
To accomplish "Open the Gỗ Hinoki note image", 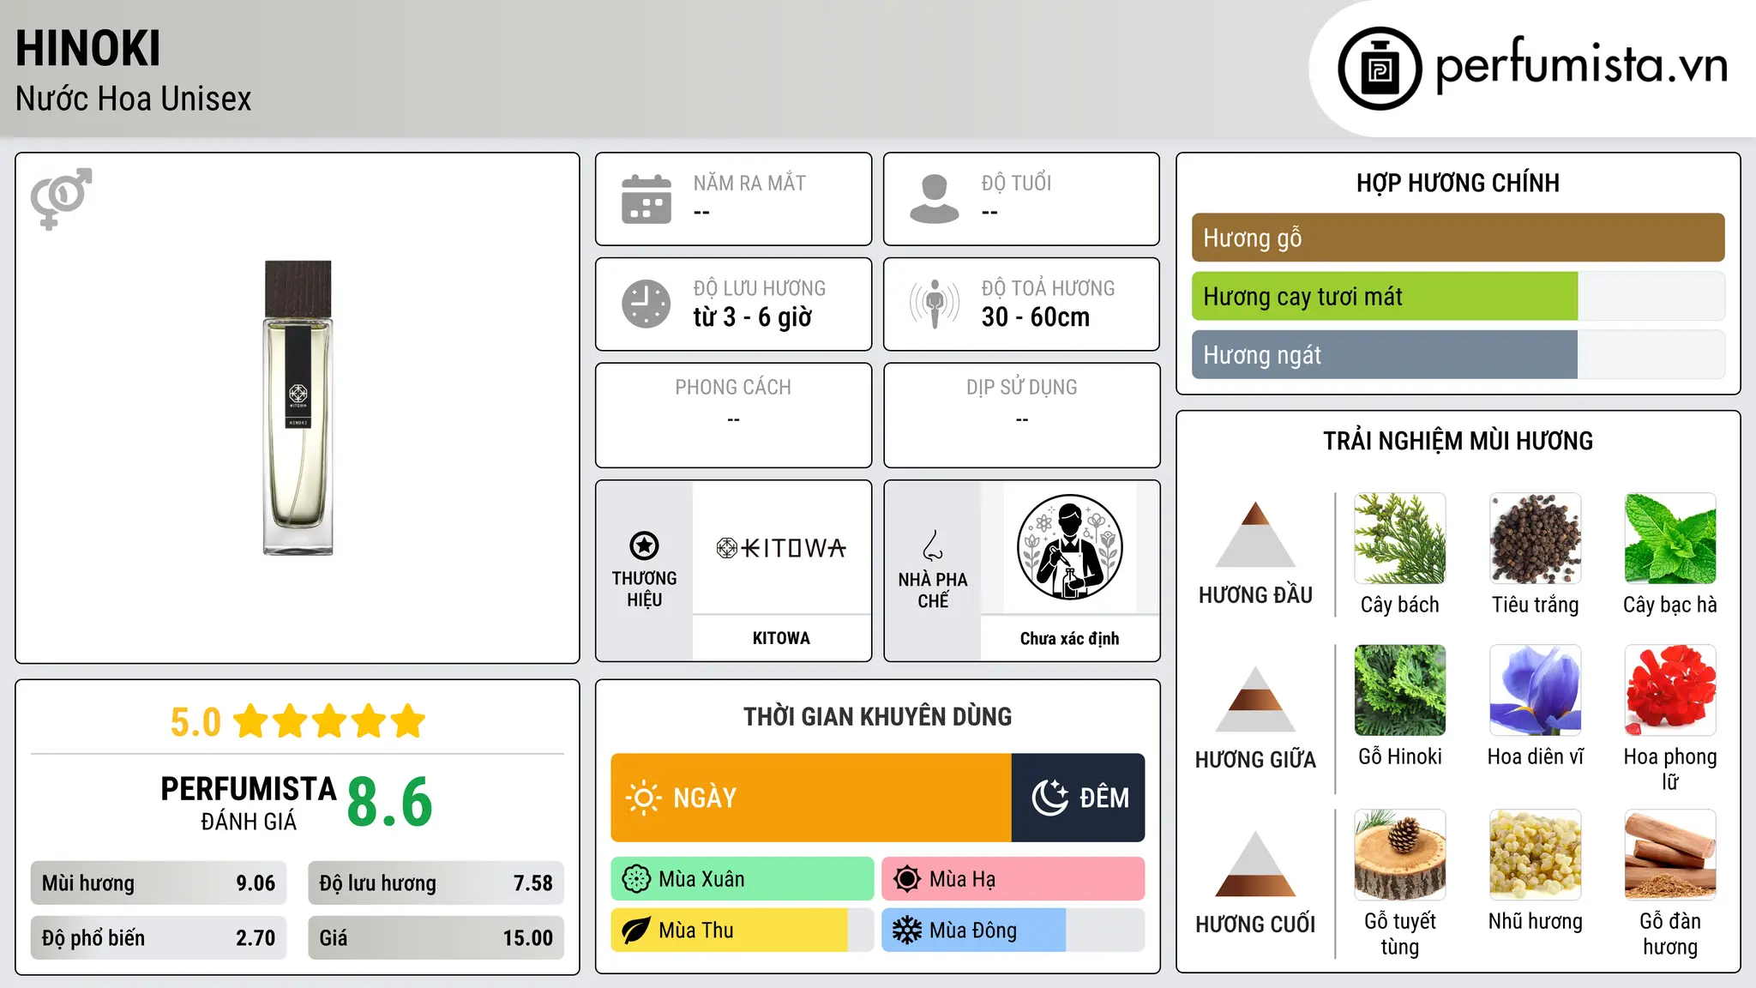I will [x=1400, y=690].
